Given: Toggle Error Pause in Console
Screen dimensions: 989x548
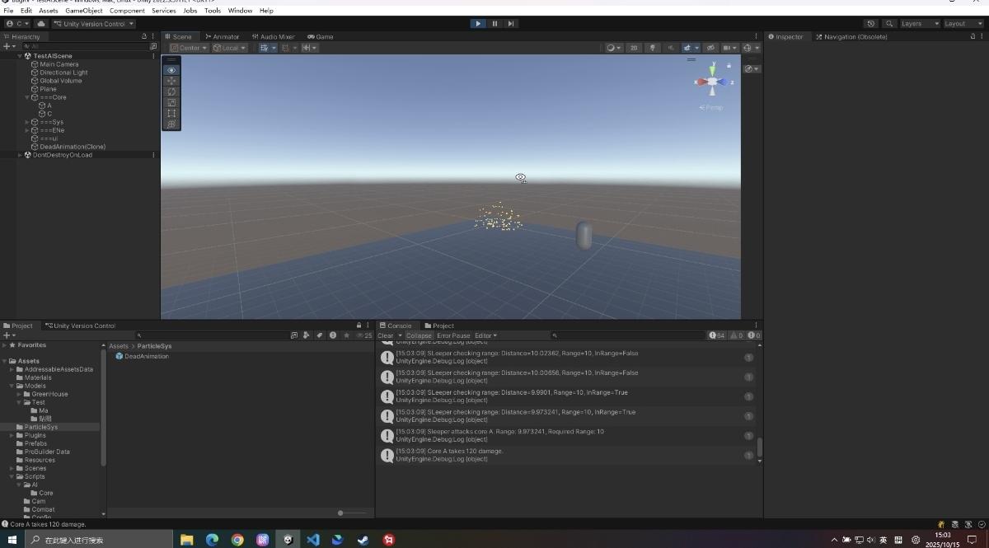Looking at the screenshot, I should click(453, 335).
